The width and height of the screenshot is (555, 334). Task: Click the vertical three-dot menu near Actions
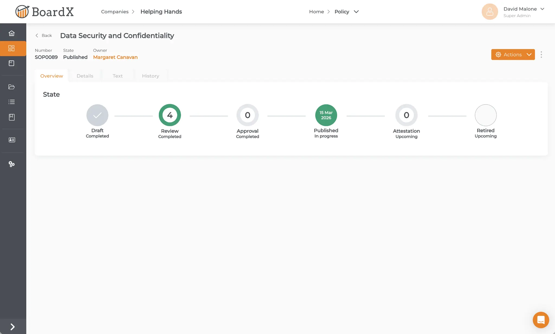pyautogui.click(x=541, y=54)
